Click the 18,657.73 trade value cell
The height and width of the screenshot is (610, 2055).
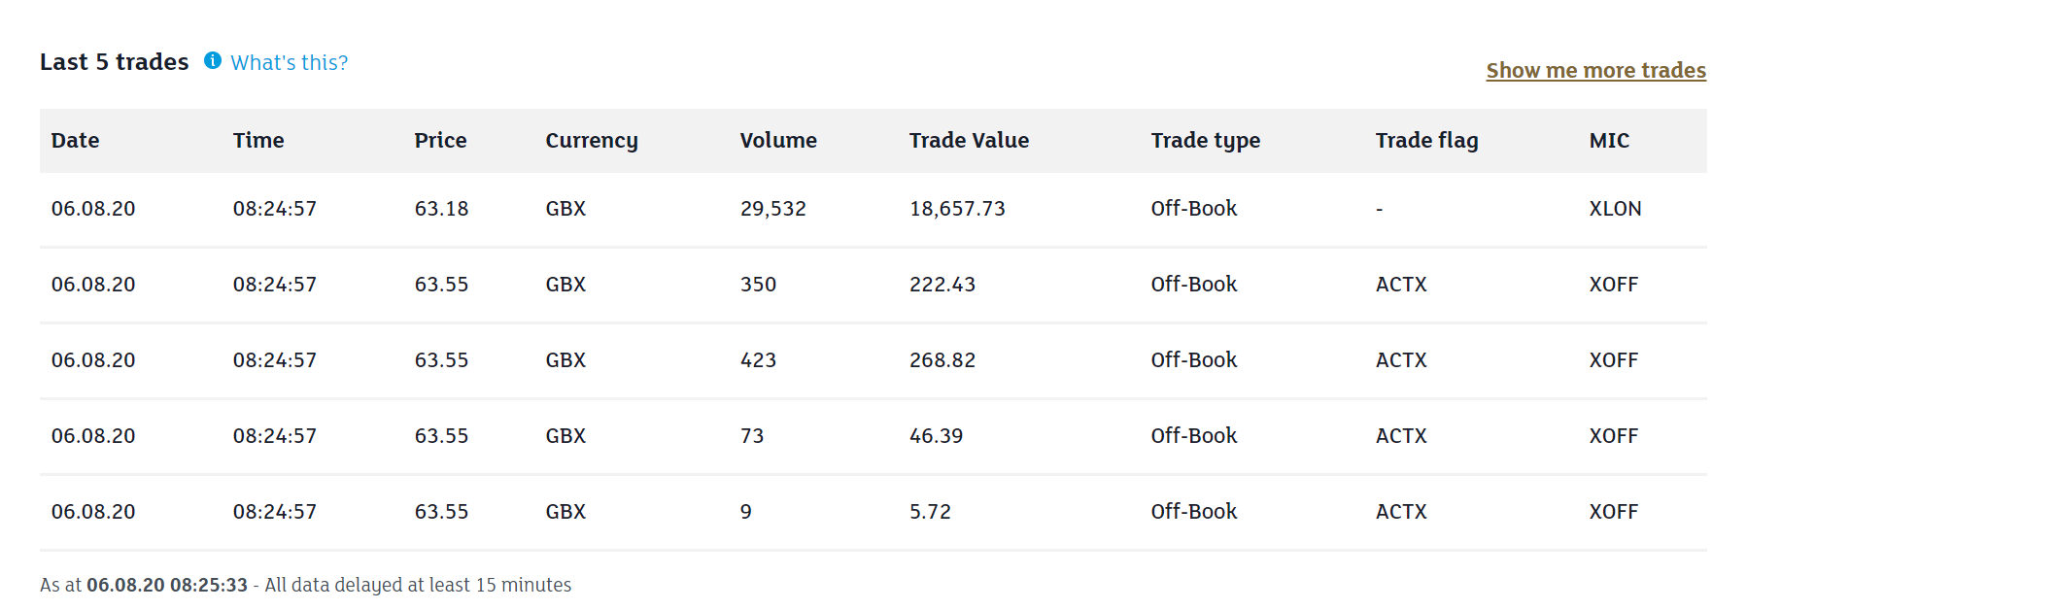[x=957, y=209]
